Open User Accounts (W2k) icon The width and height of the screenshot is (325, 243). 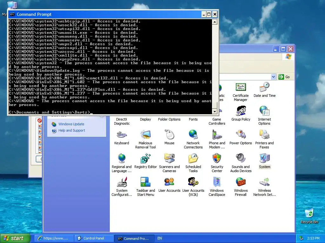193,182
